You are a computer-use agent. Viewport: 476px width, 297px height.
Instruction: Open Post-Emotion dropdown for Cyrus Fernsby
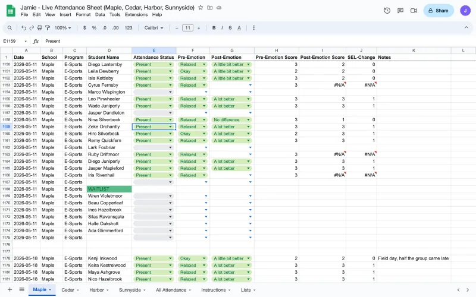click(x=250, y=85)
